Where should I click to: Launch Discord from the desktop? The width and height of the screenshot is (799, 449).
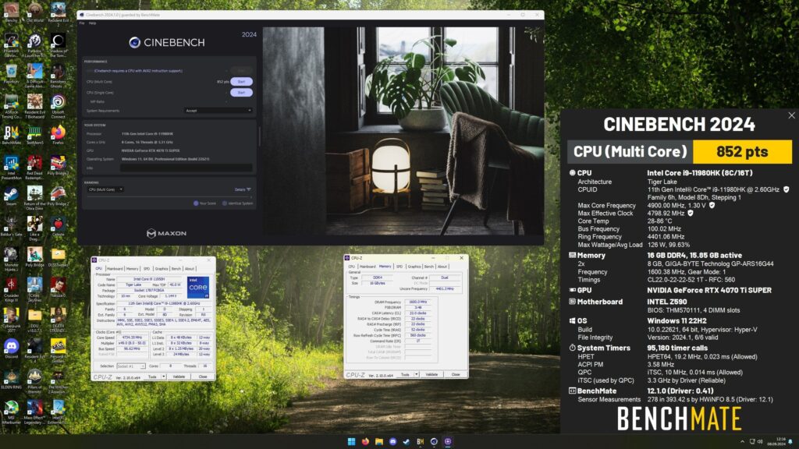click(x=11, y=348)
